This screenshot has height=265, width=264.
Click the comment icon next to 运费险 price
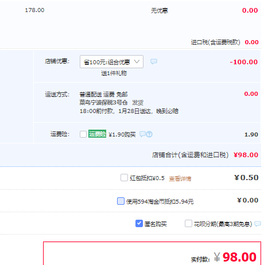coord(142,134)
